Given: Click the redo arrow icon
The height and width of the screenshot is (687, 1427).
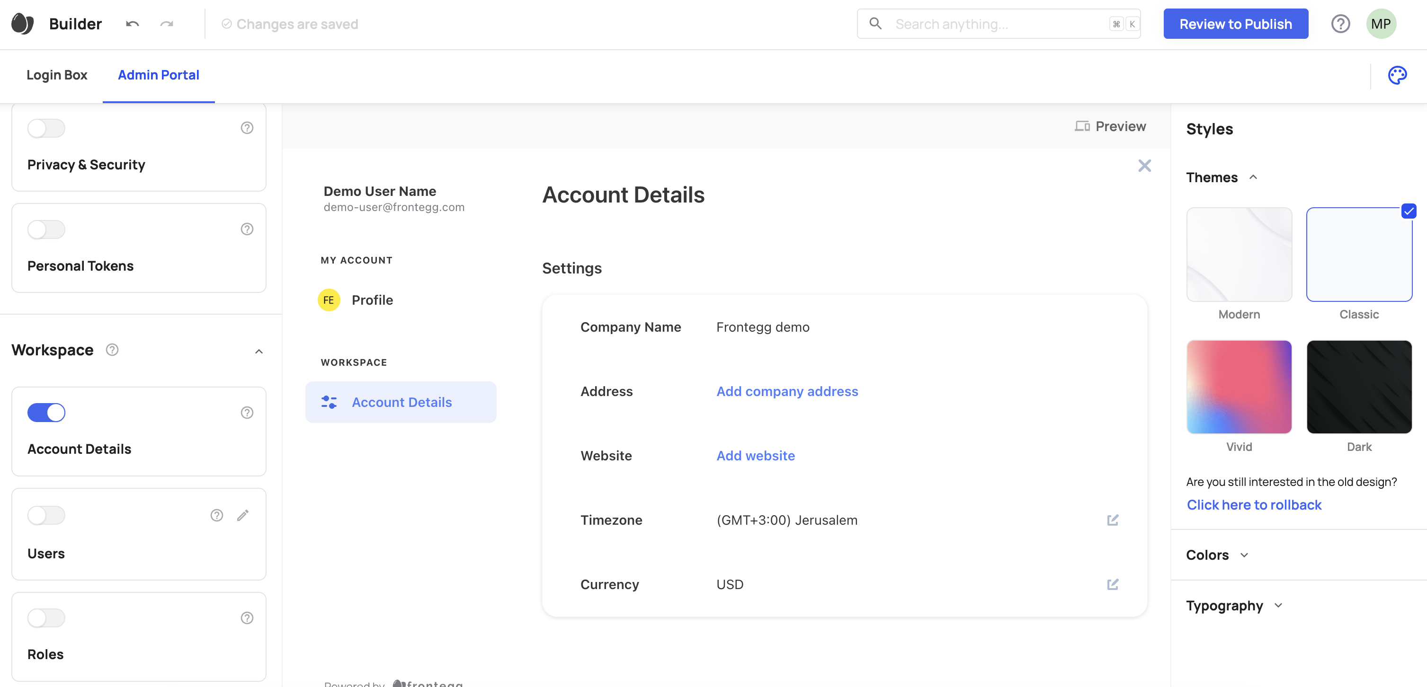Looking at the screenshot, I should [x=166, y=24].
